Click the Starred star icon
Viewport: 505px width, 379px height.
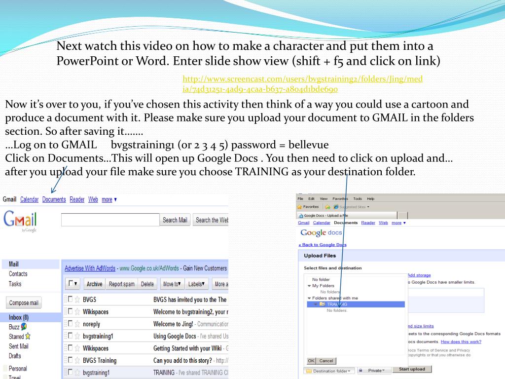tap(28, 336)
